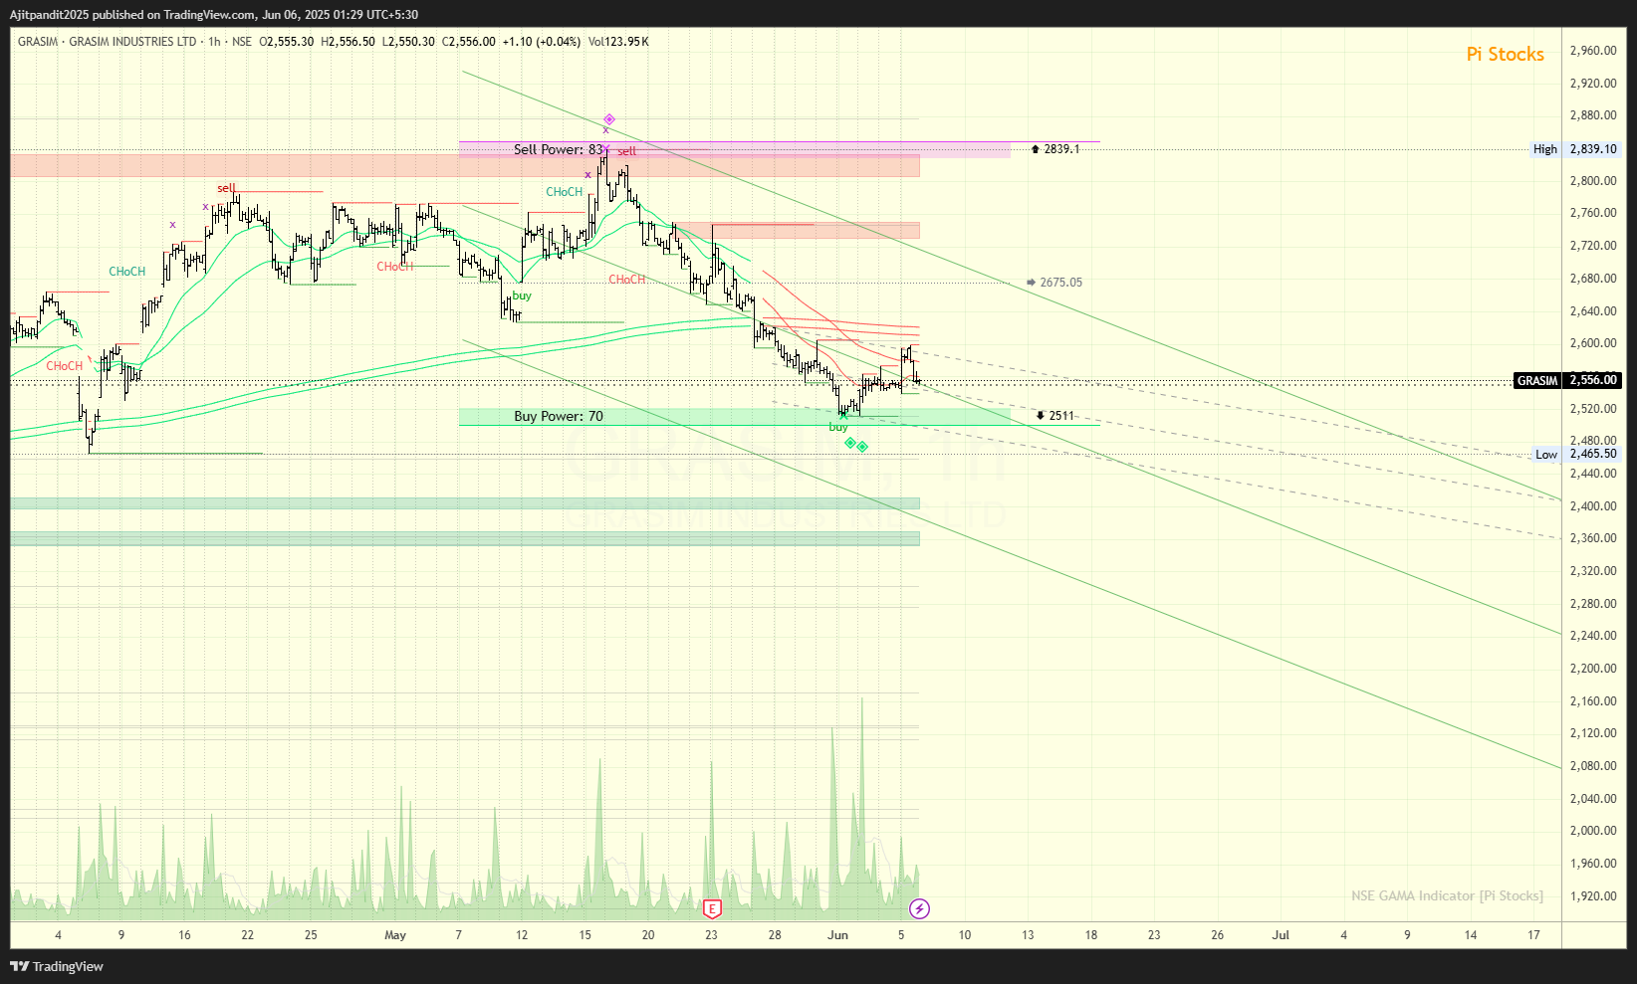The image size is (1637, 984).
Task: Select the GRASIM 2,556.00 current price tag
Action: [x=1567, y=380]
